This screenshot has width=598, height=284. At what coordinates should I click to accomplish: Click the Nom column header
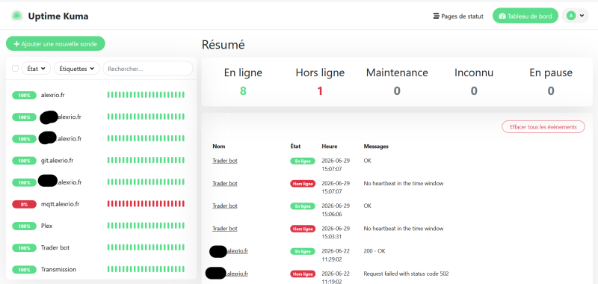tap(219, 146)
